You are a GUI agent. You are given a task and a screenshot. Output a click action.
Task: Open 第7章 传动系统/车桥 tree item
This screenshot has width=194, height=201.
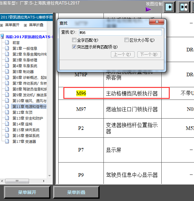point(29,83)
